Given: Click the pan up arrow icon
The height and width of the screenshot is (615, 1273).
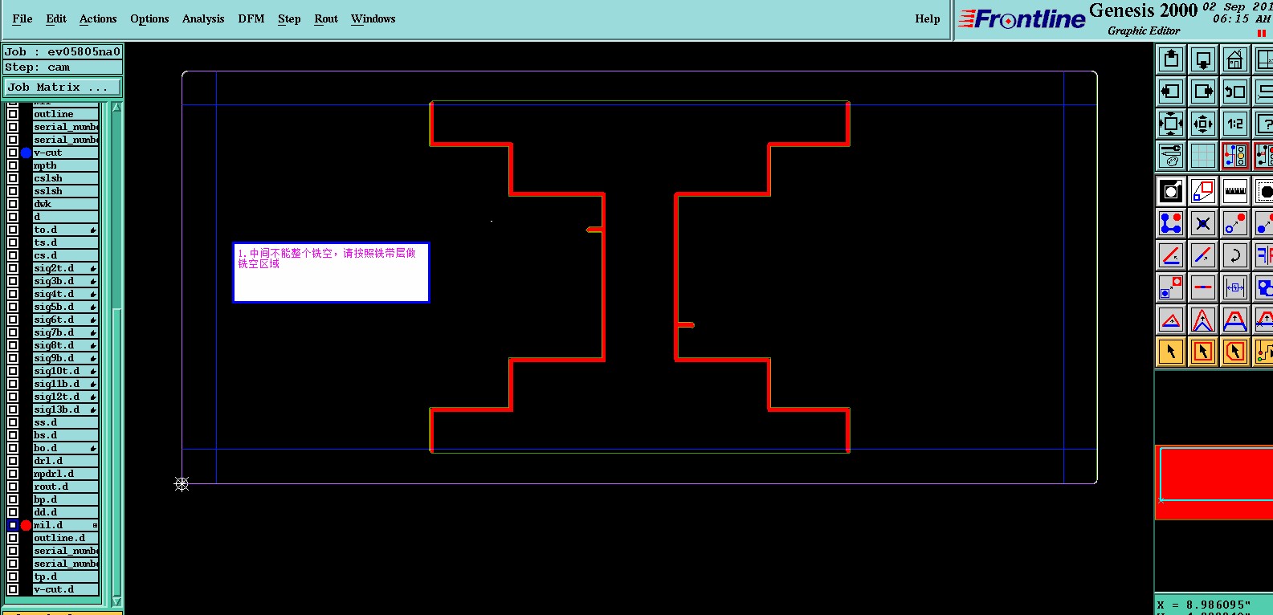Looking at the screenshot, I should [1171, 59].
